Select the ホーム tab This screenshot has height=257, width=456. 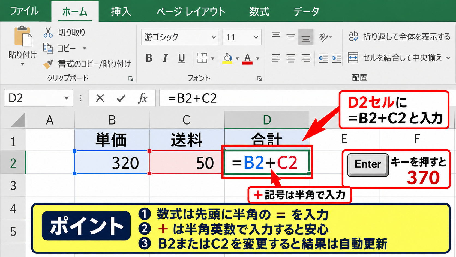coord(75,11)
